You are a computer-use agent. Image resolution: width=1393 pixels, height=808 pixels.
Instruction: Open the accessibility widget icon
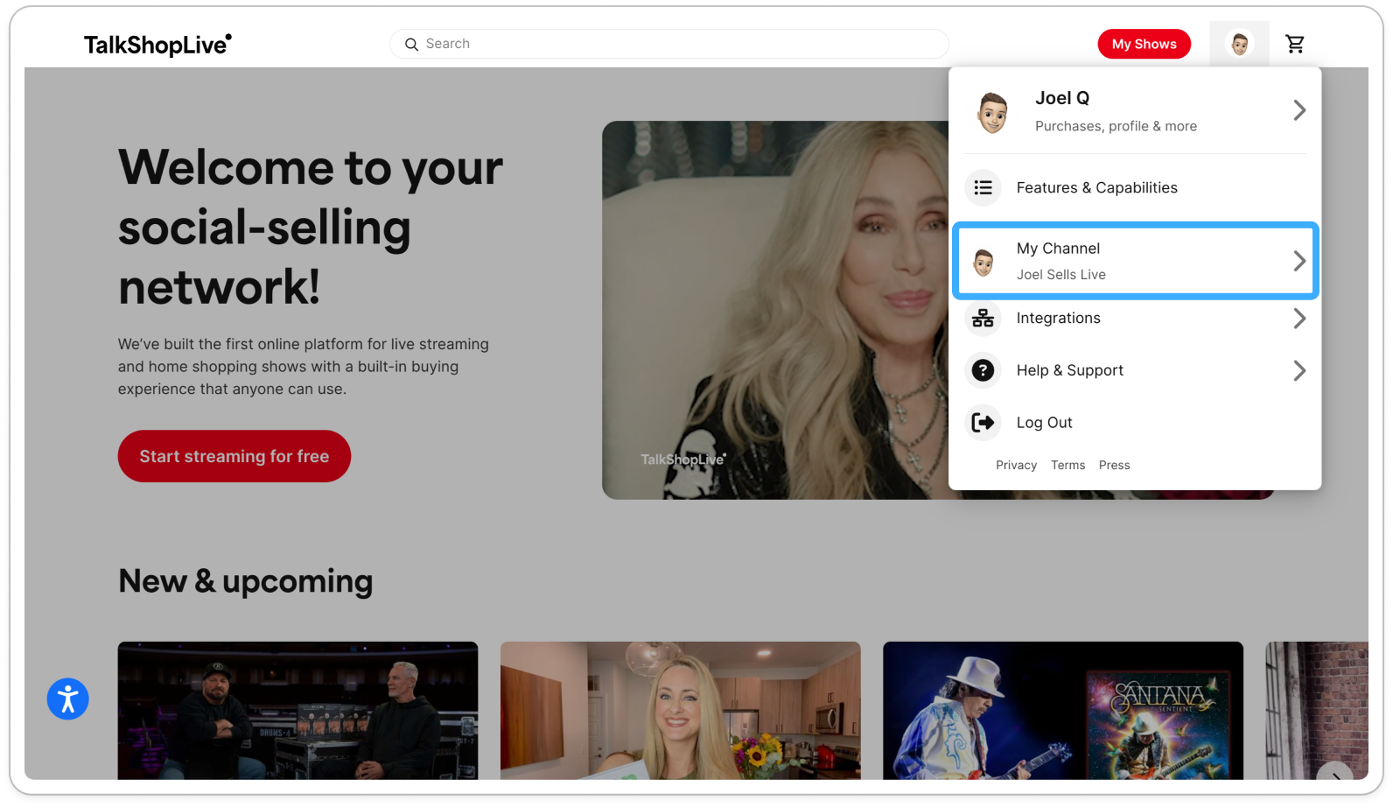click(68, 699)
